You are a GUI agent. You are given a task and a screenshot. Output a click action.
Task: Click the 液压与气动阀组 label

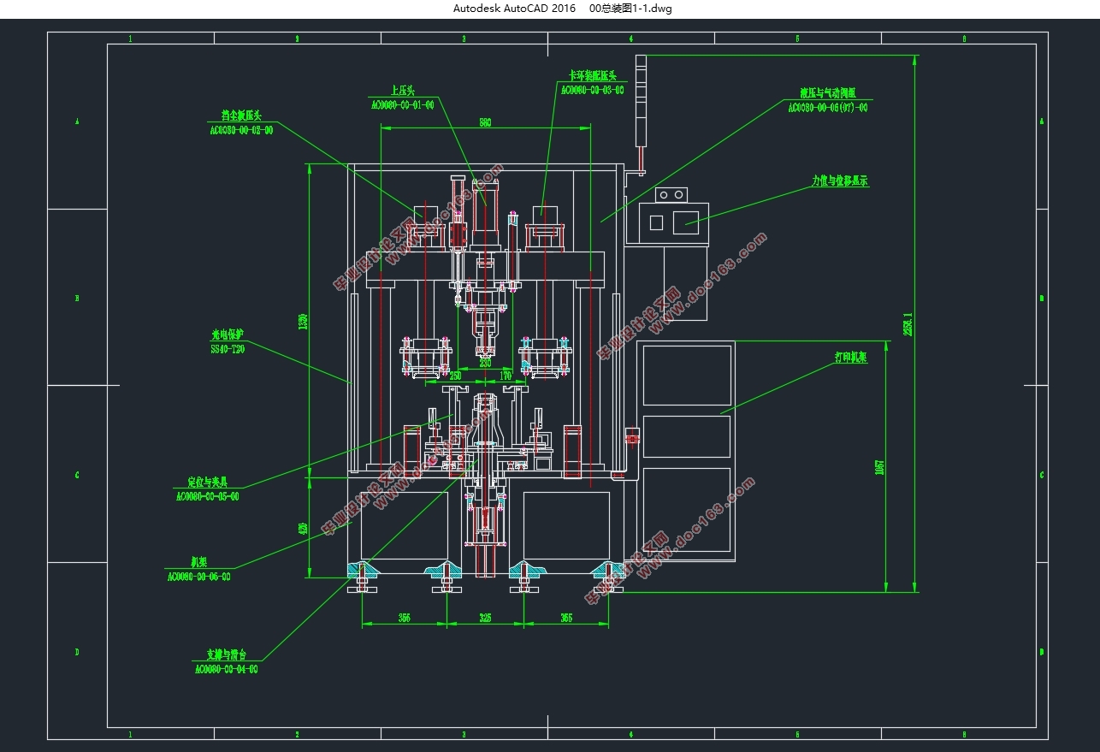828,92
